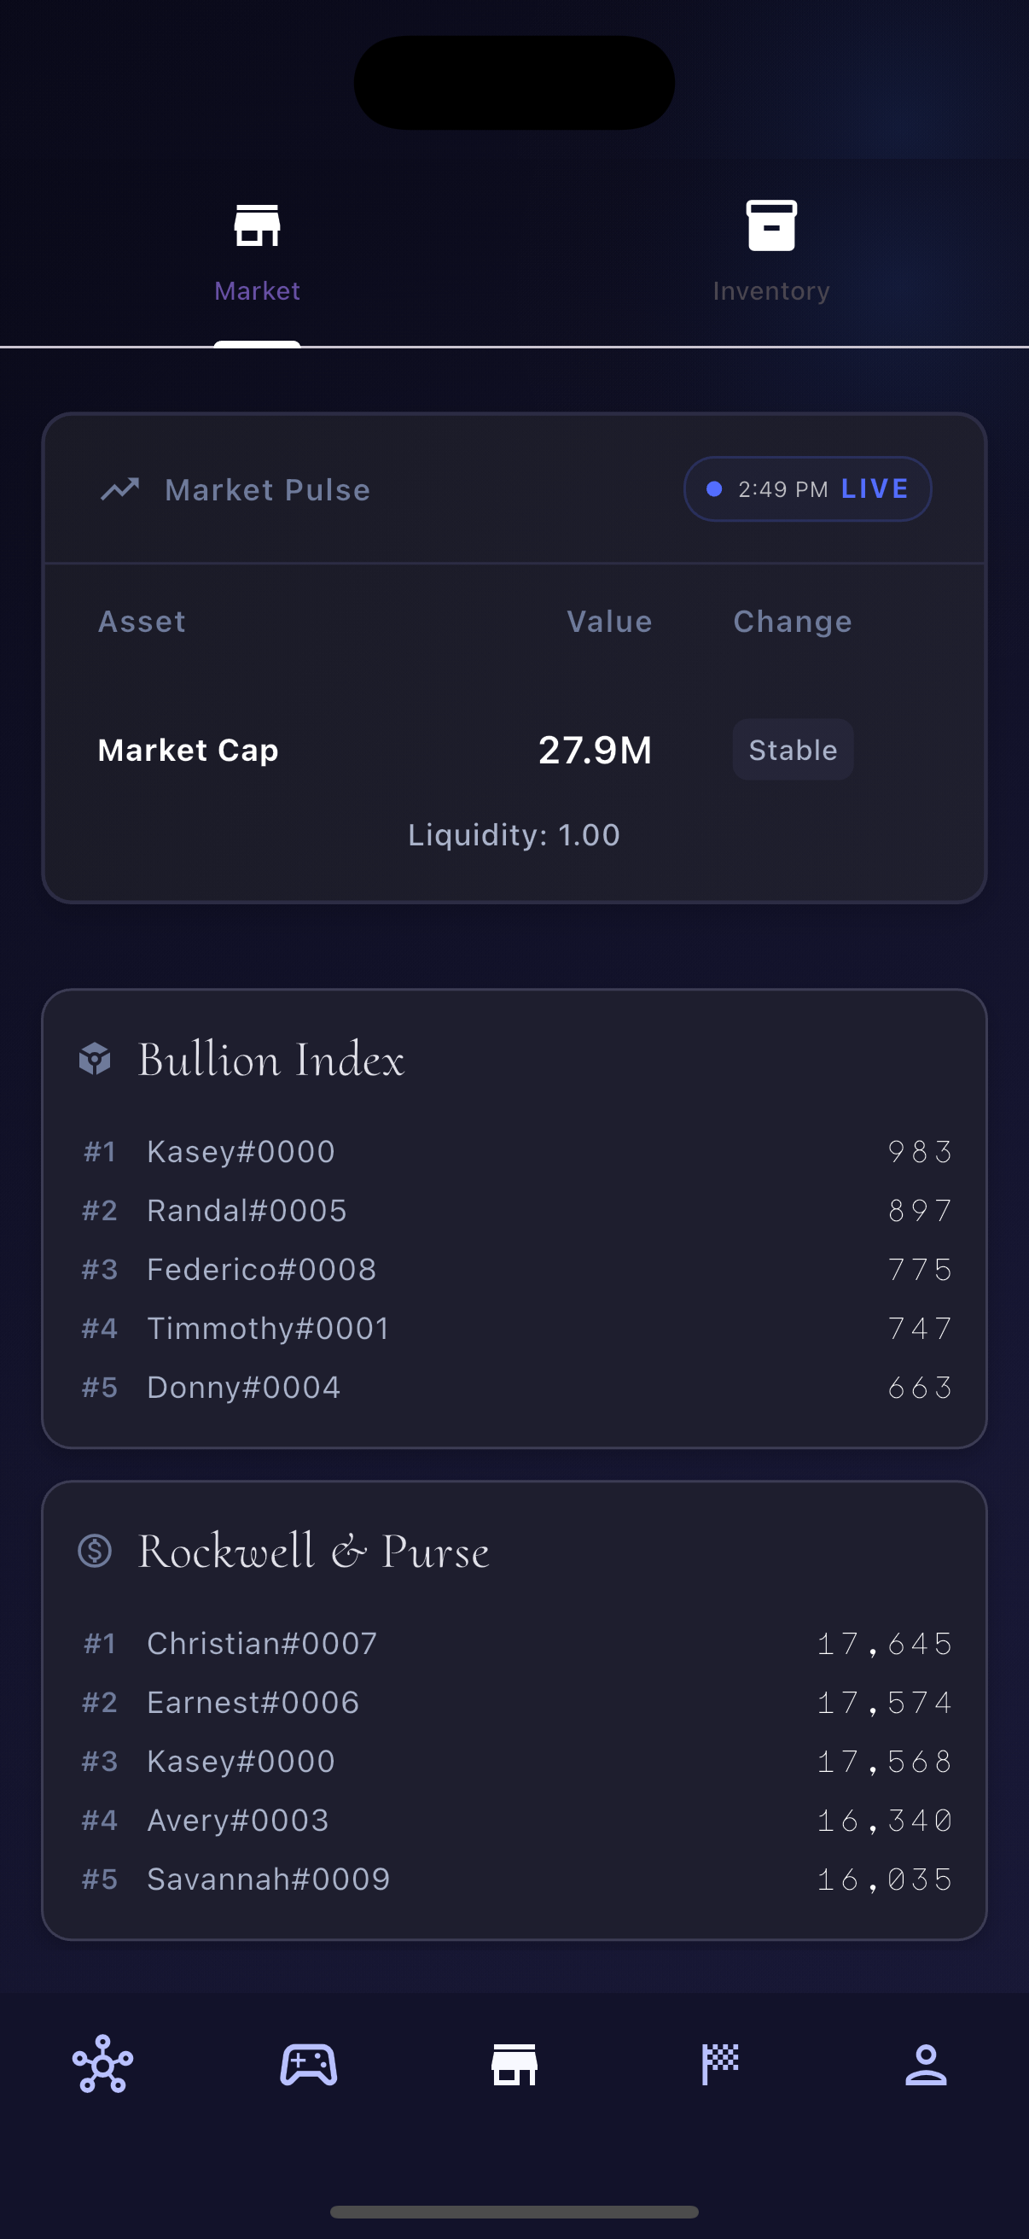
Task: Tap the Bullion Index heading
Action: point(271,1060)
